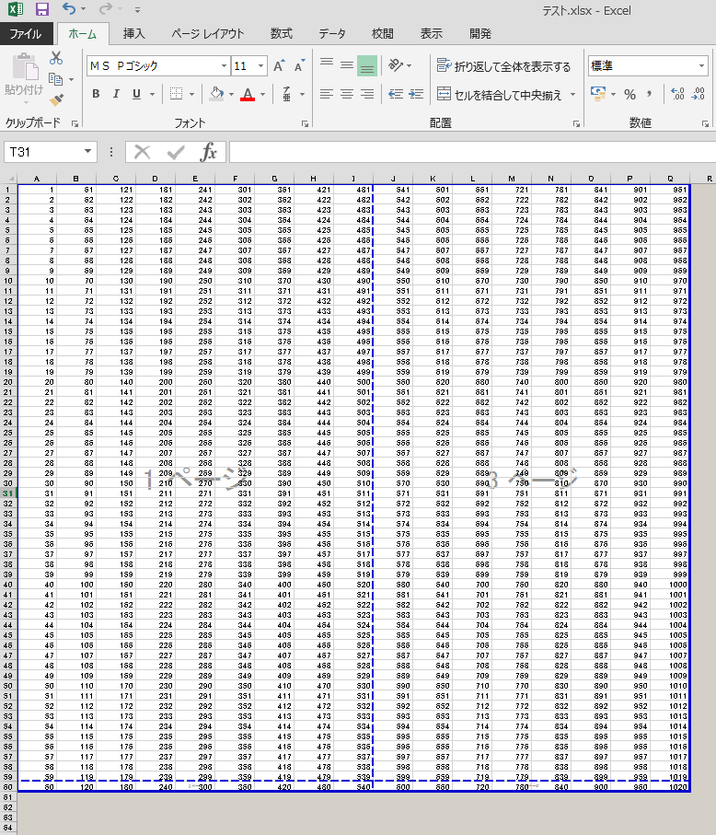Toggle Italic formatting
This screenshot has width=716, height=835.
(x=117, y=94)
